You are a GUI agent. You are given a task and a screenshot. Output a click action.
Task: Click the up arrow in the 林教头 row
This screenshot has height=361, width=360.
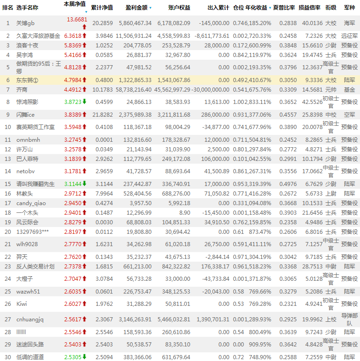[x=84, y=193]
